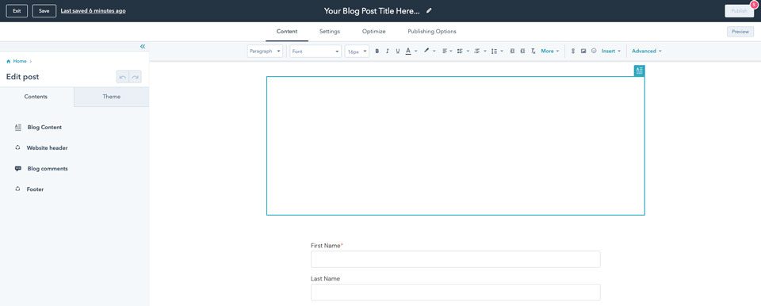Image resolution: width=761 pixels, height=306 pixels.
Task: Open the Font dropdown
Action: pos(315,51)
